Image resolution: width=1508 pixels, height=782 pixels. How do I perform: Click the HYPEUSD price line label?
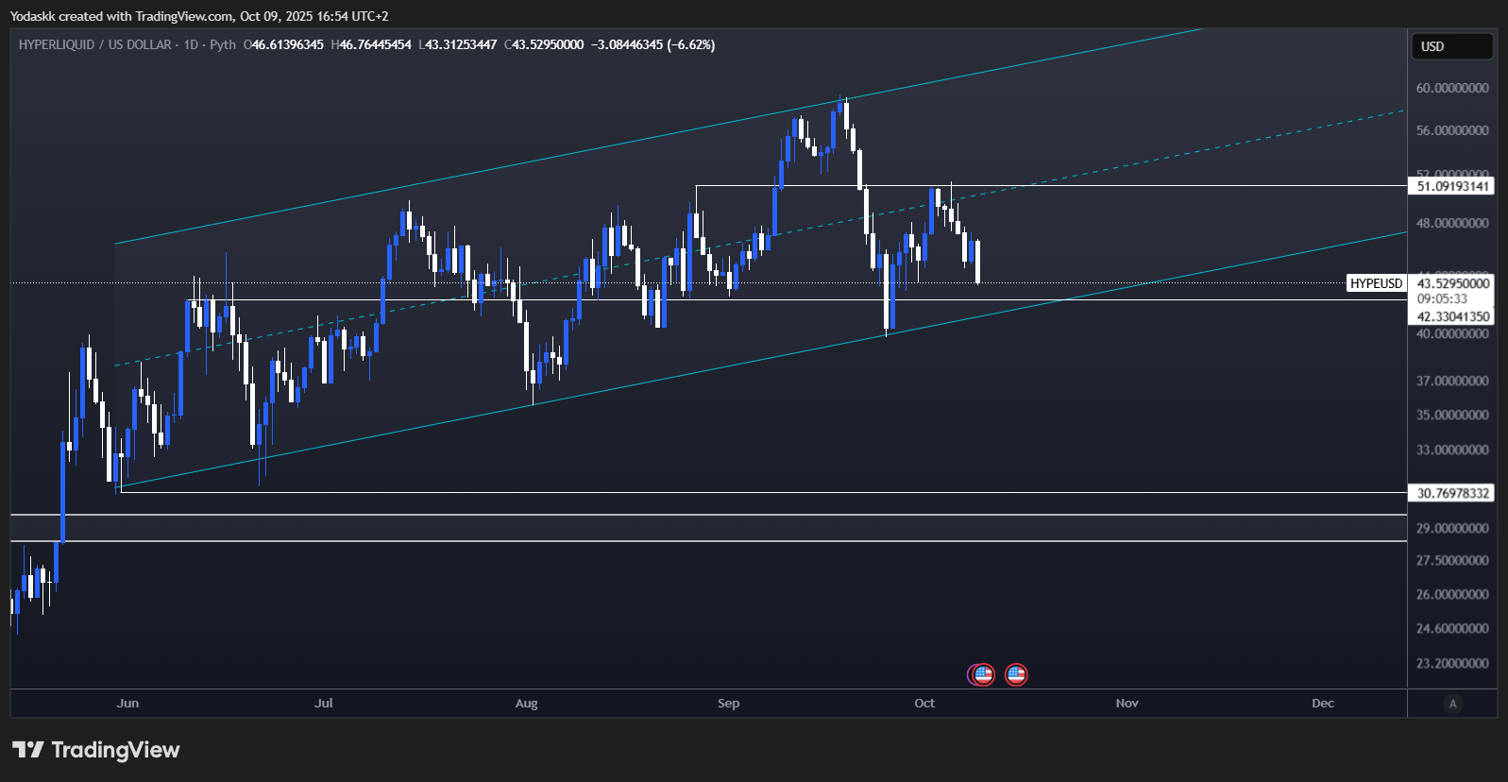pos(1376,283)
